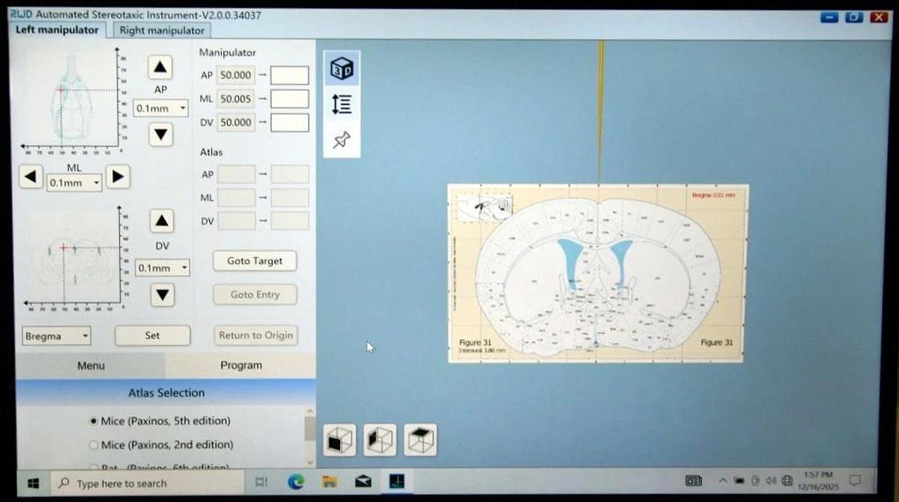
Task: Open the AP step size 0.1mm dropdown
Action: click(x=160, y=108)
